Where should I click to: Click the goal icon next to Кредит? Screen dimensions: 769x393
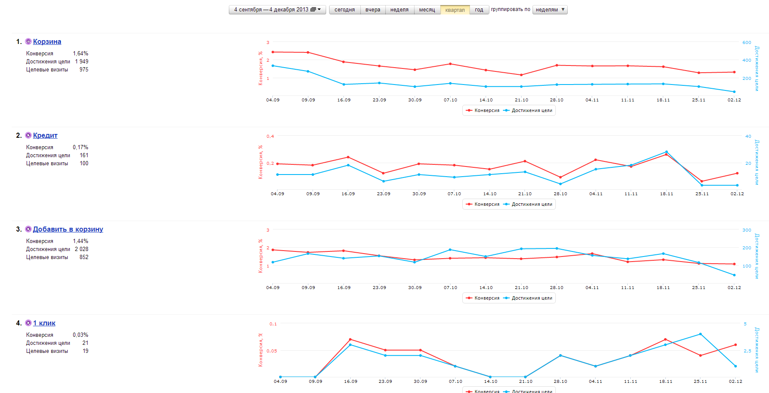28,135
